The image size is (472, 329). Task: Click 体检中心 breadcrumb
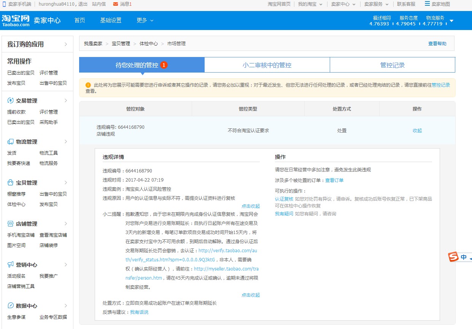(149, 44)
